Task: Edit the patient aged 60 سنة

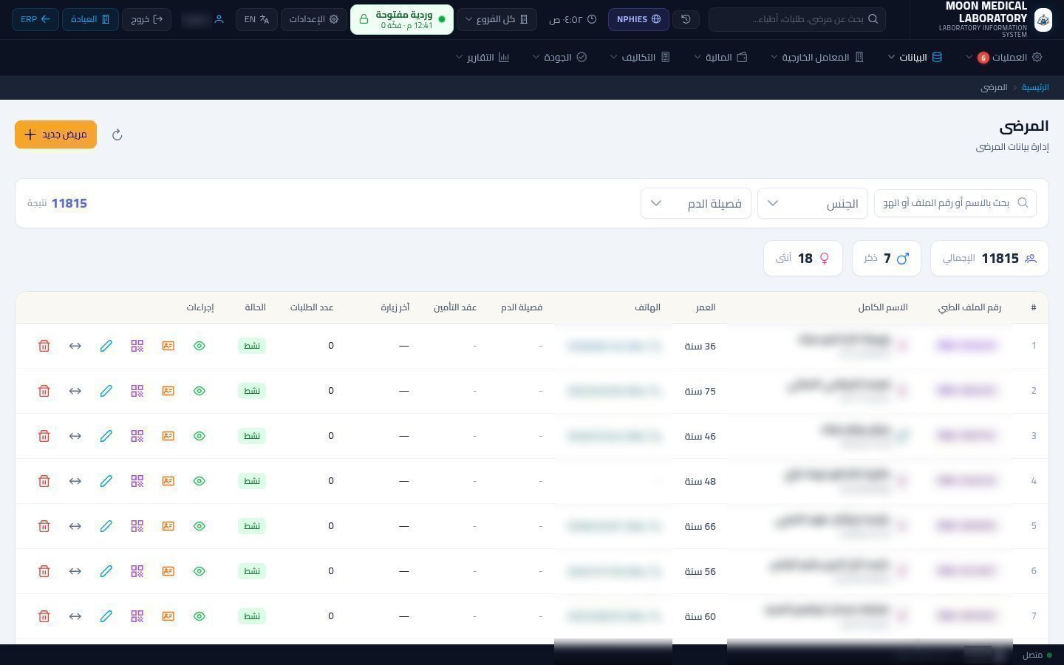Action: point(106,616)
